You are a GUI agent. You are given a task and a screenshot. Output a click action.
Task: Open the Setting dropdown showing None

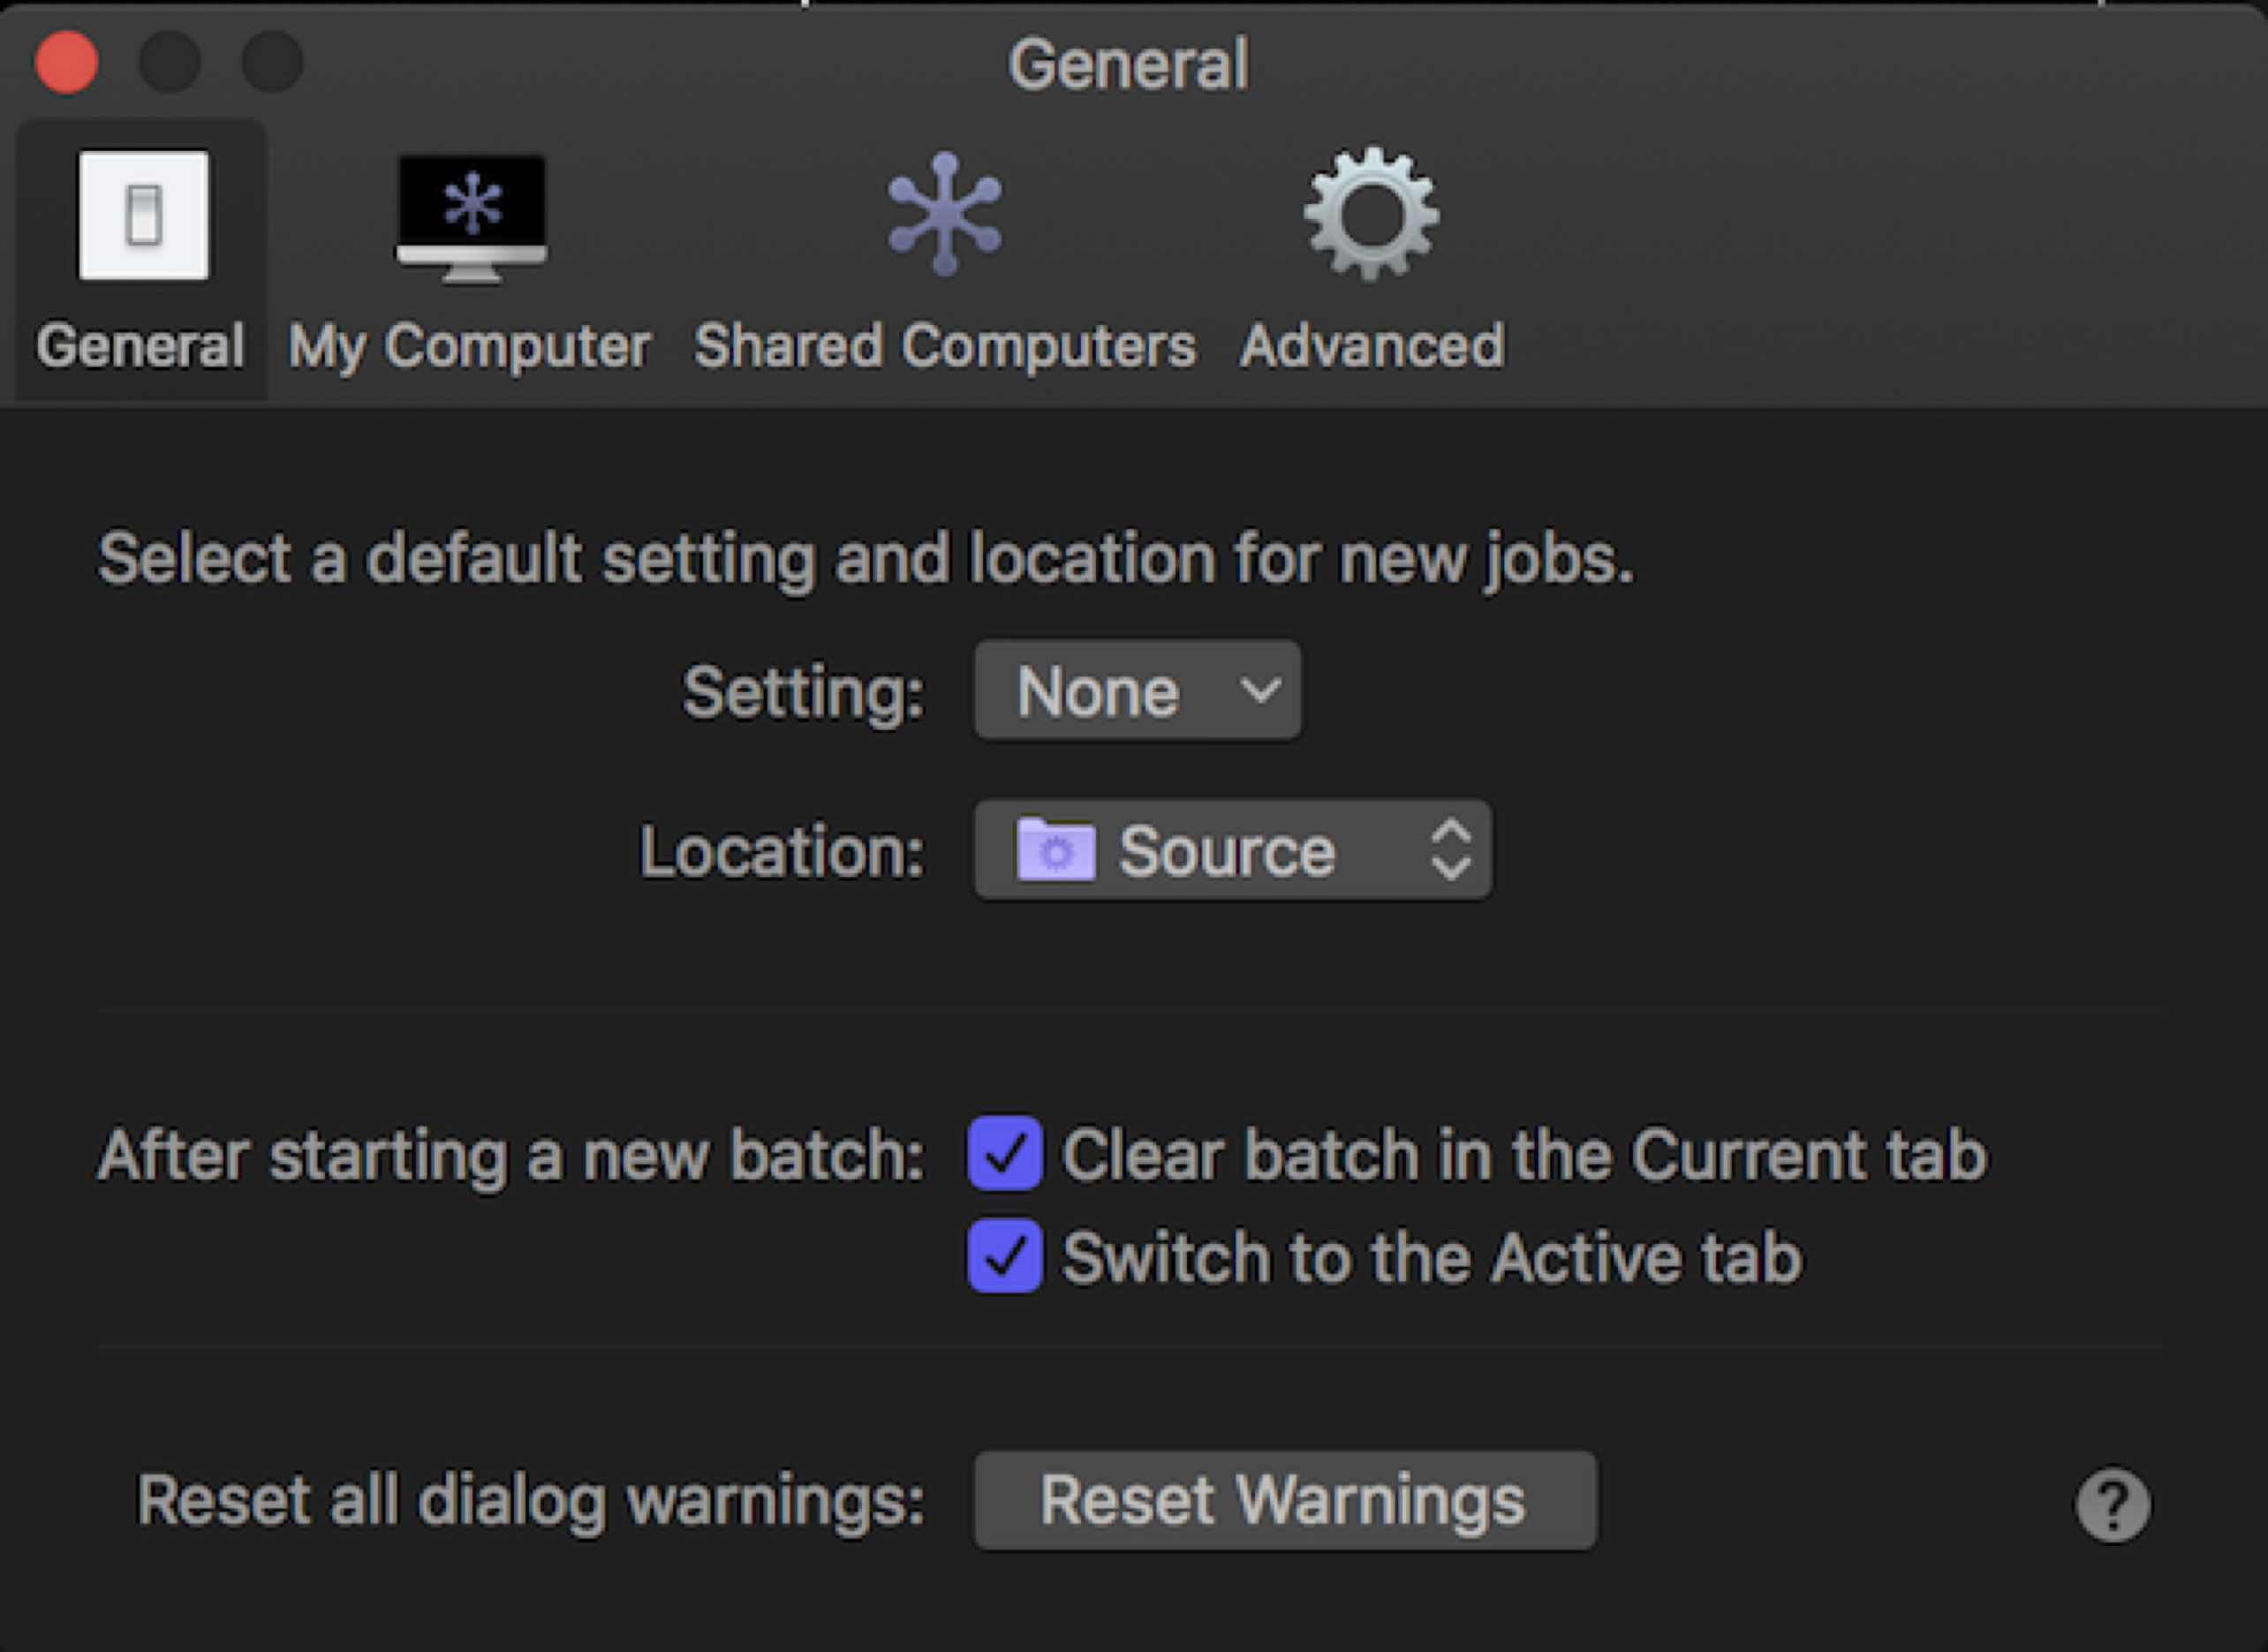click(1136, 691)
